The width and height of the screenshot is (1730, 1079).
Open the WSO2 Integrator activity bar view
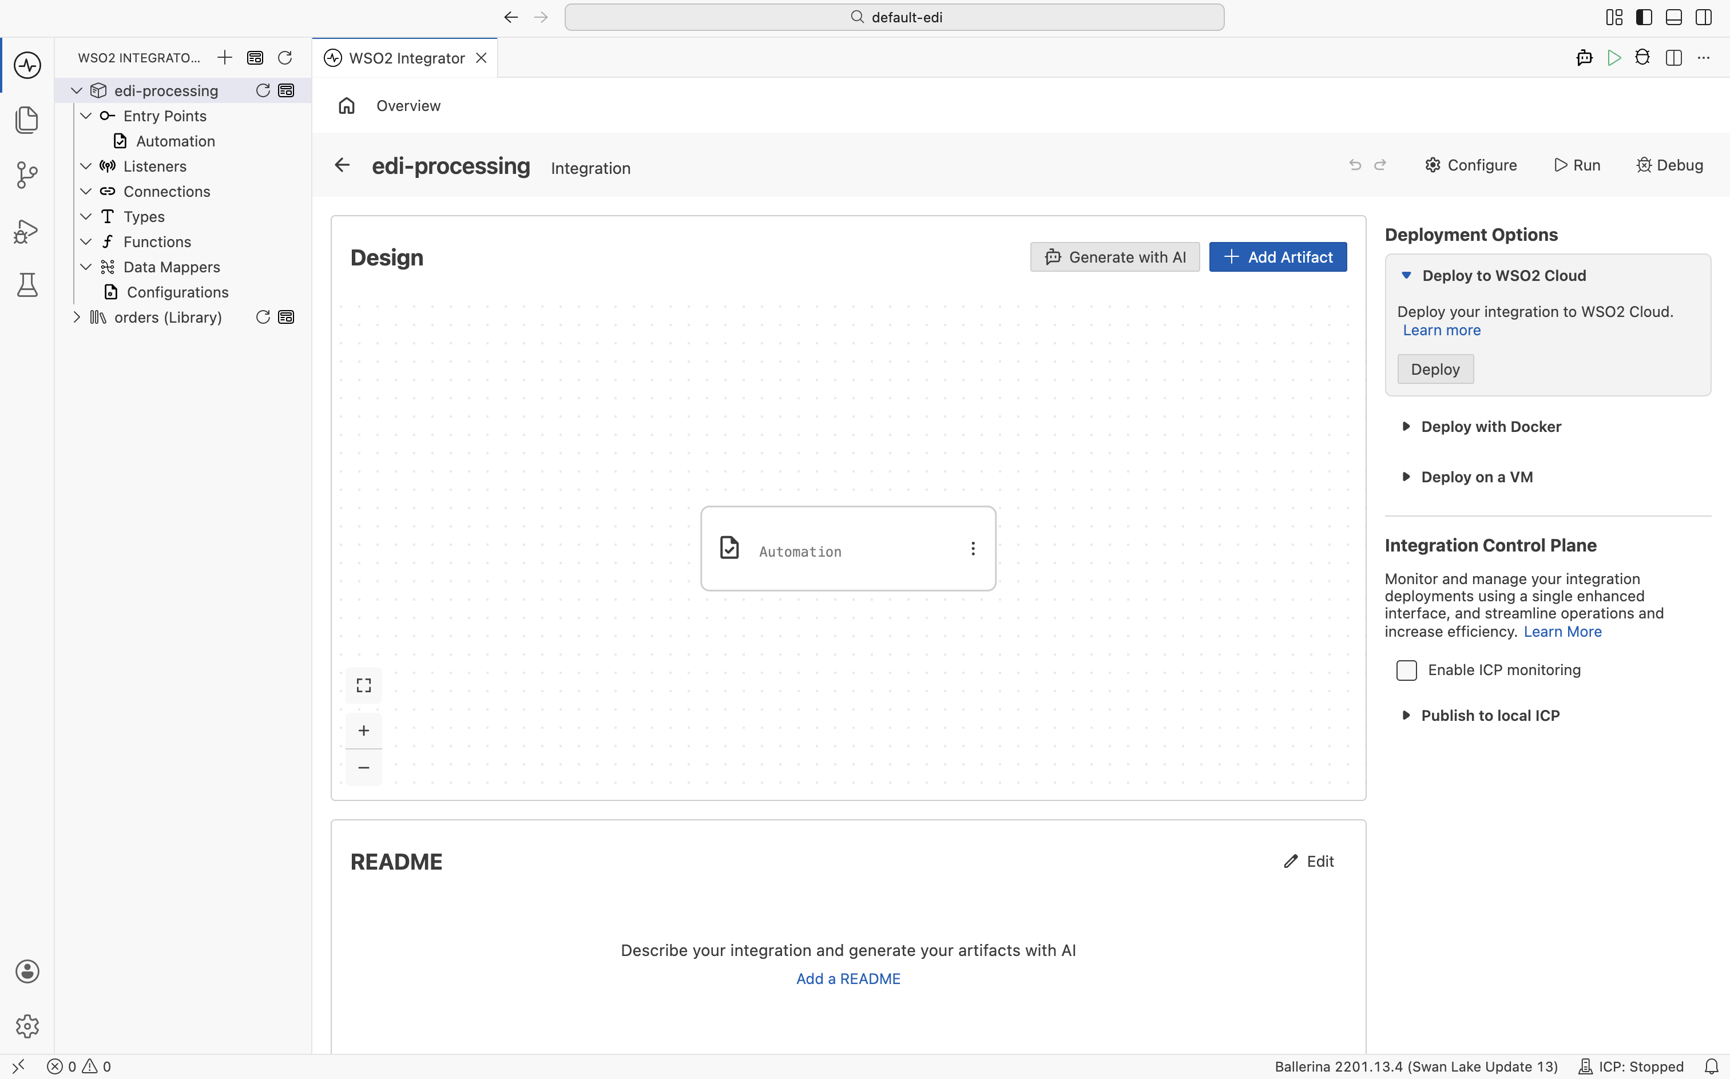[27, 65]
